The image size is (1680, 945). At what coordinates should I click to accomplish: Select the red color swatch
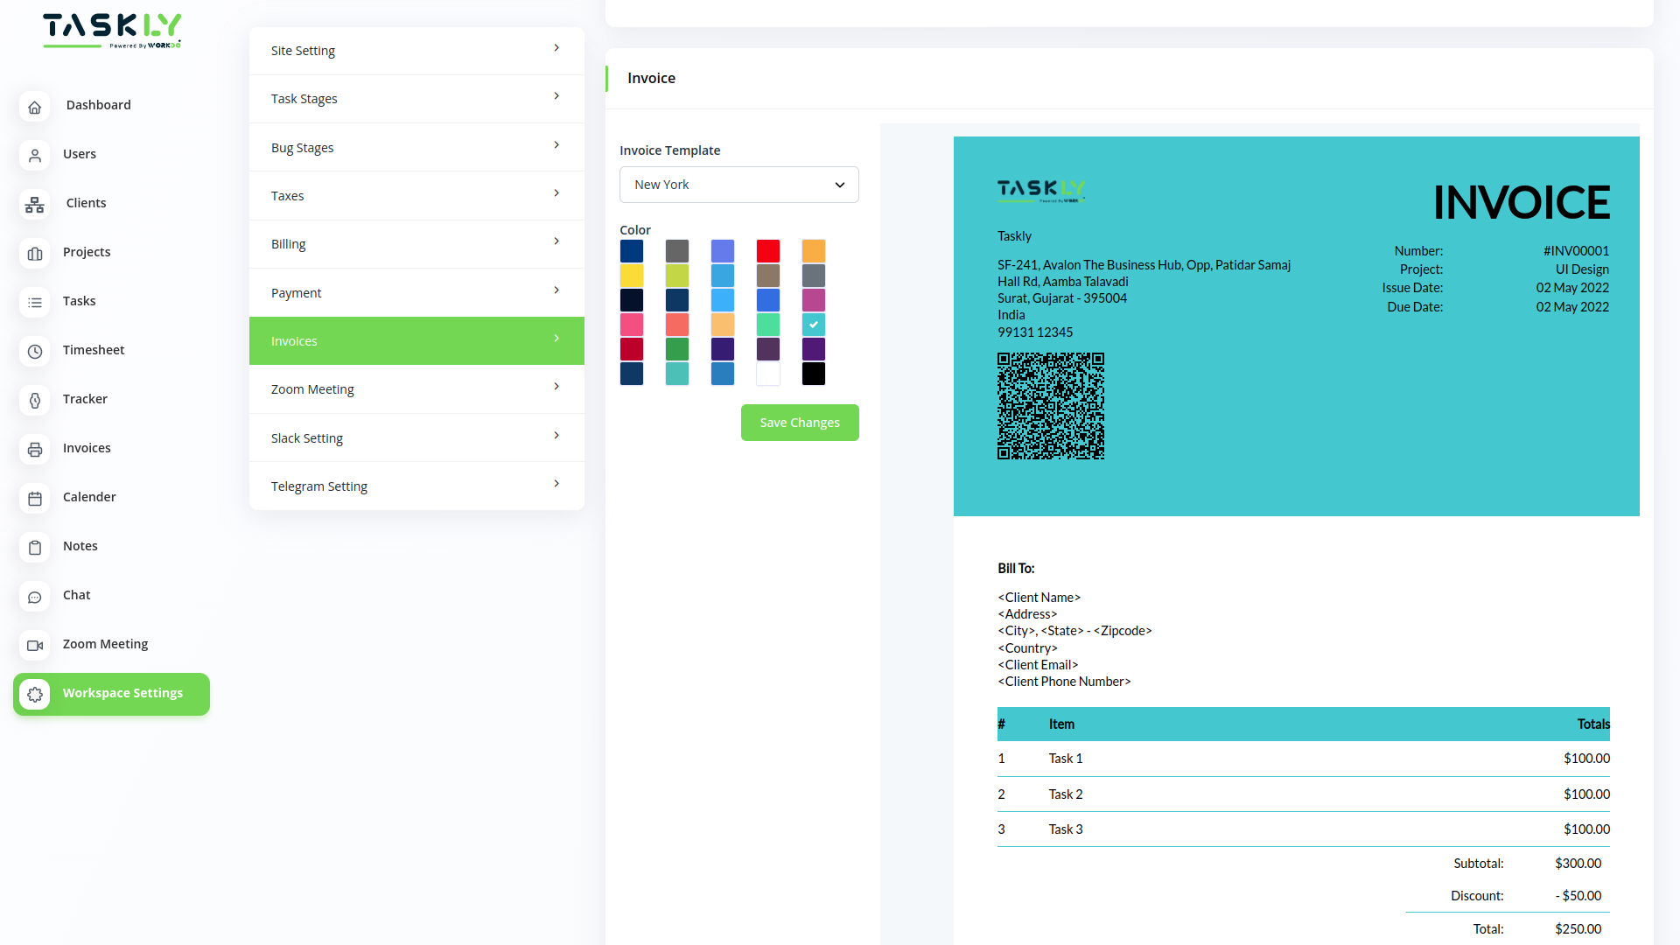tap(768, 251)
